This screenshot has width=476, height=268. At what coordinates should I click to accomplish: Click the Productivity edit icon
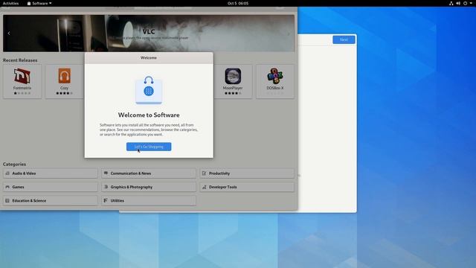[x=204, y=173]
